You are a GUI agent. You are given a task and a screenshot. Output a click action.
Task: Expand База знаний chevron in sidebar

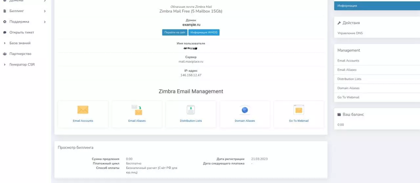[x=5, y=43]
